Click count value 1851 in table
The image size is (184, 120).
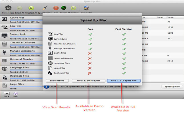click(x=170, y=27)
